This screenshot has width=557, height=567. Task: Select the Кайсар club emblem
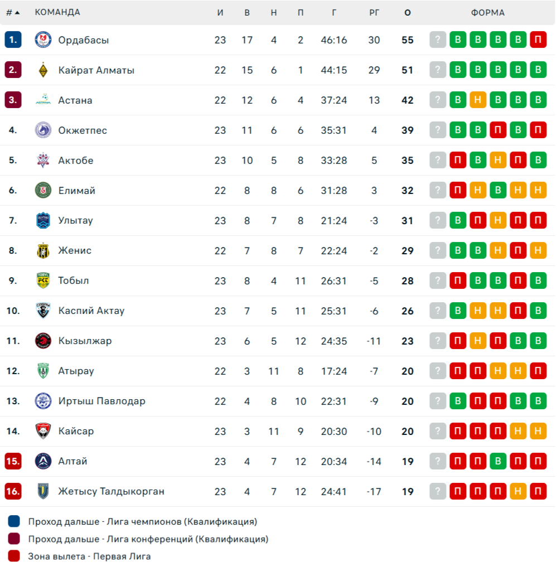click(43, 431)
